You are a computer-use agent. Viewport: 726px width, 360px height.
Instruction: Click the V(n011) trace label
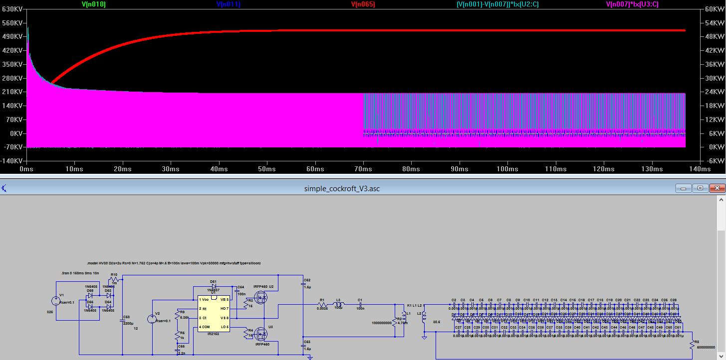(x=229, y=4)
